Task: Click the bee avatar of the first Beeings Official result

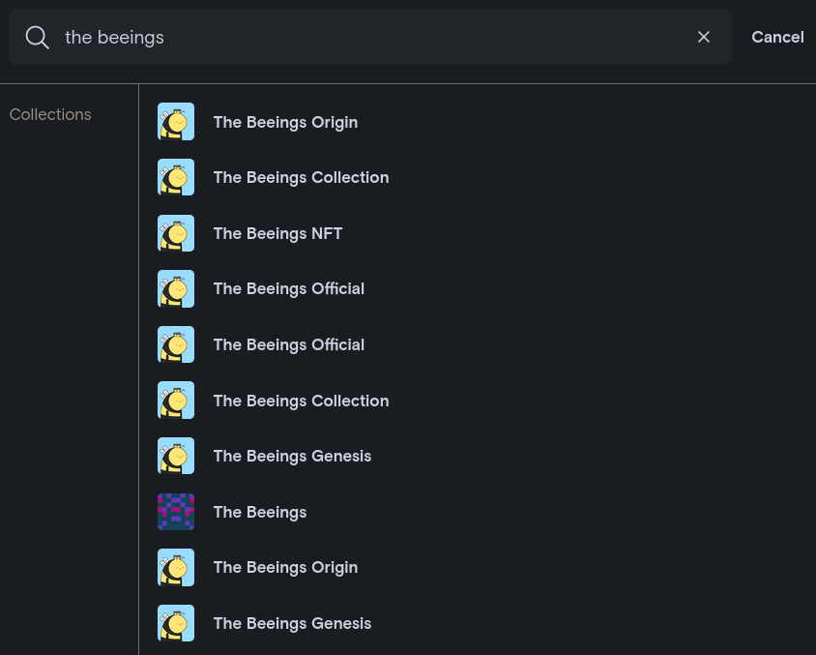Action: click(176, 288)
